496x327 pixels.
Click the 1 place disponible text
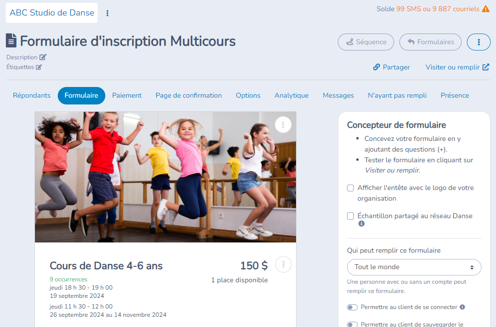tap(239, 280)
